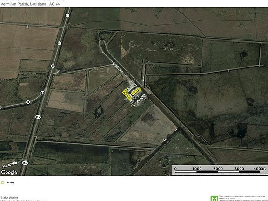The image size is (268, 201).
Task: Click the "1000" scale bar label
Action: (x=197, y=169)
